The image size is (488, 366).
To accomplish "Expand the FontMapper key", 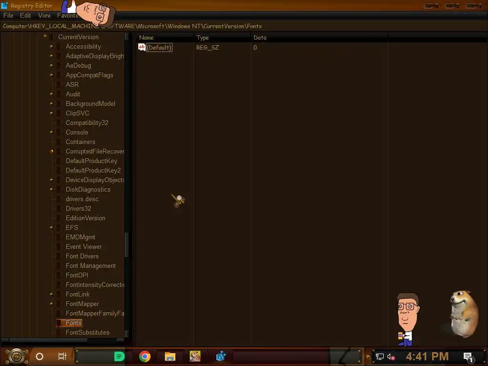I will [x=51, y=304].
